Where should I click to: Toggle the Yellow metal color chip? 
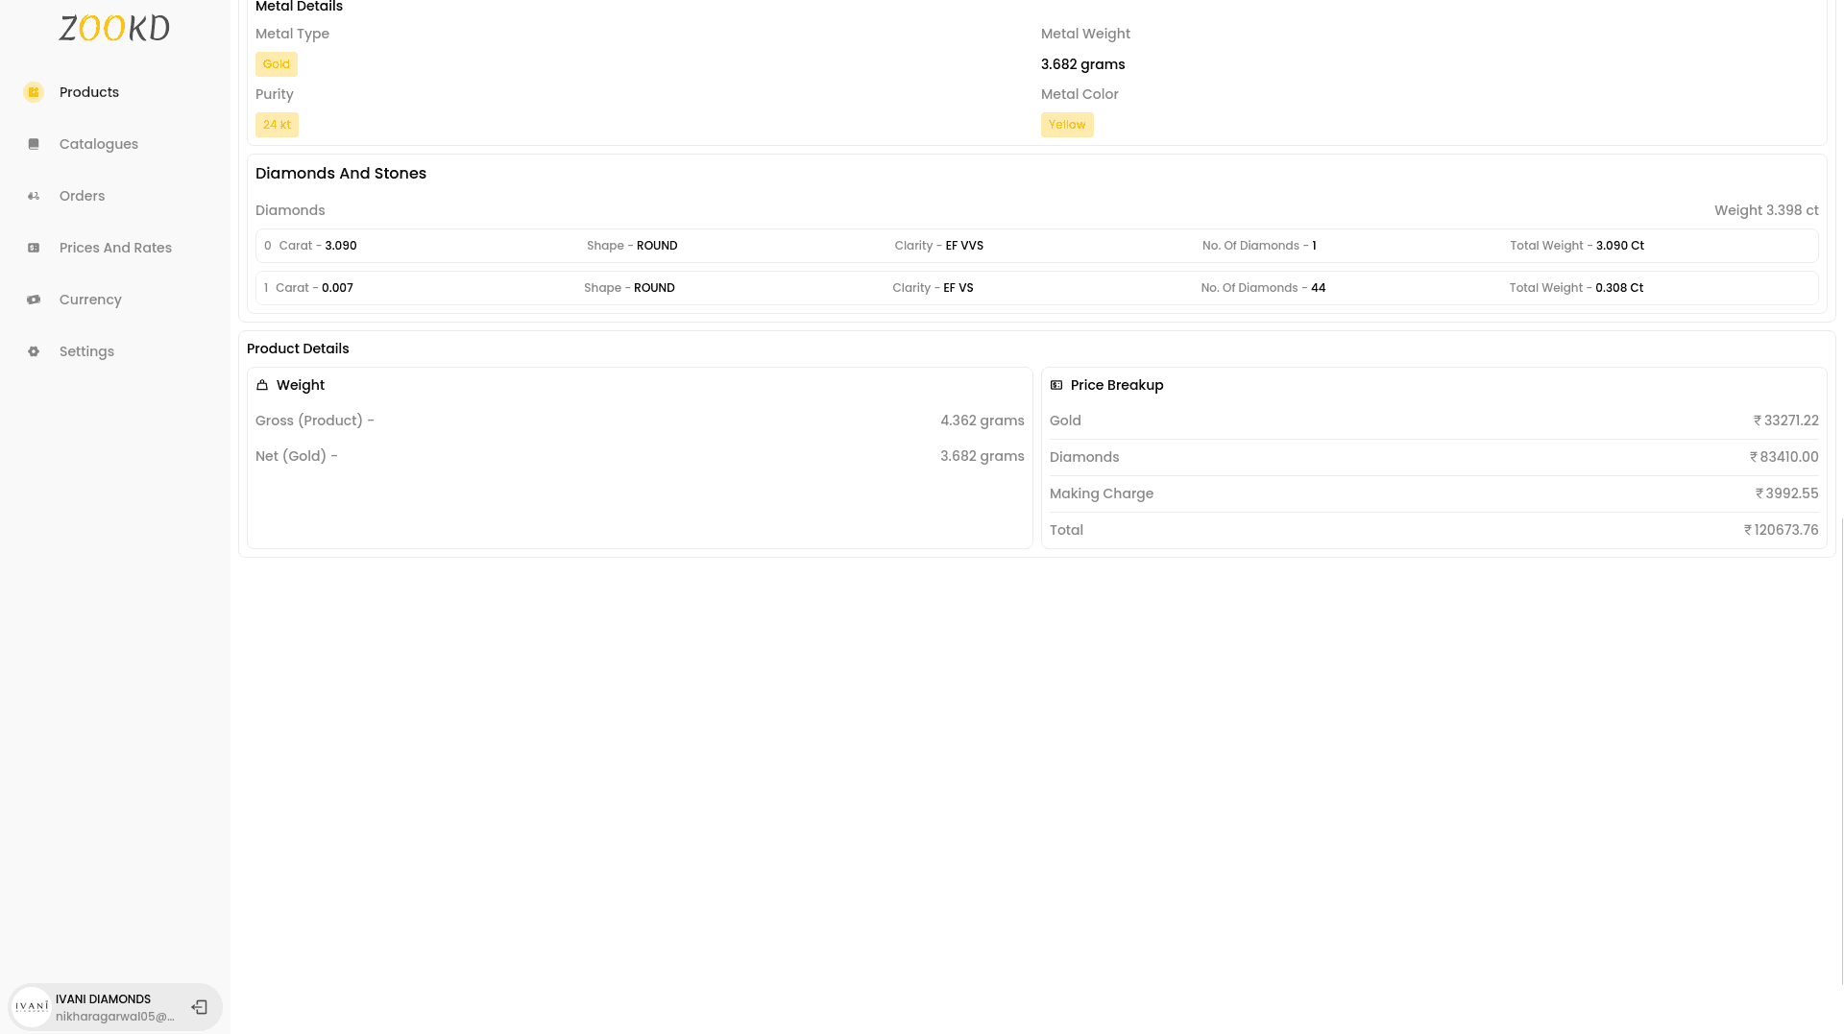tap(1066, 124)
